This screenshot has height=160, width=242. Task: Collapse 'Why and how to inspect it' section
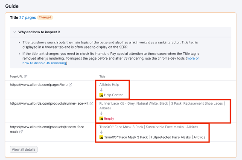(15, 32)
